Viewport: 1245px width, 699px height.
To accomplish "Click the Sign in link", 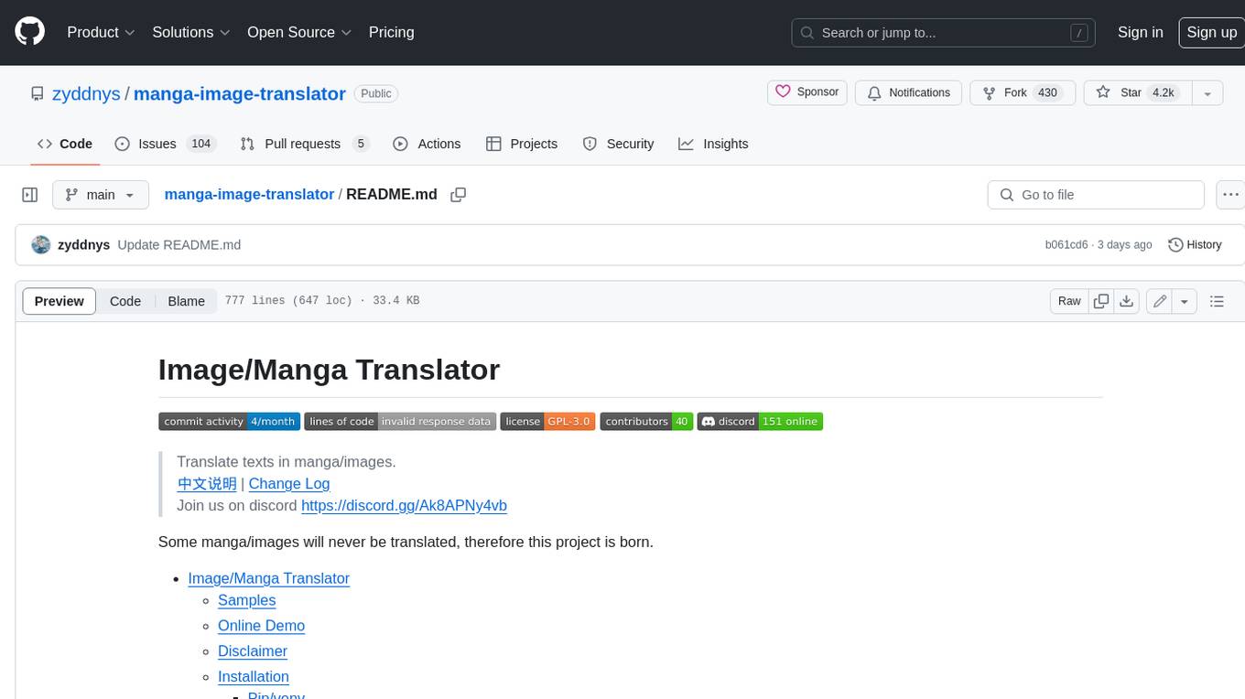I will point(1140,32).
